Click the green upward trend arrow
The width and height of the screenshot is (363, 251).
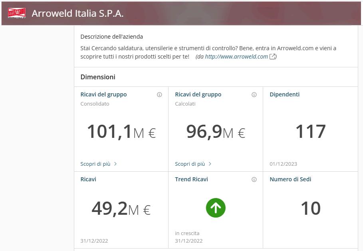216,208
